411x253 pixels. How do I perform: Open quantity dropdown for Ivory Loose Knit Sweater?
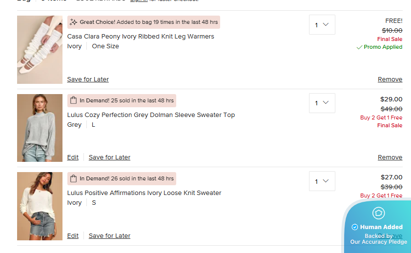point(322,181)
